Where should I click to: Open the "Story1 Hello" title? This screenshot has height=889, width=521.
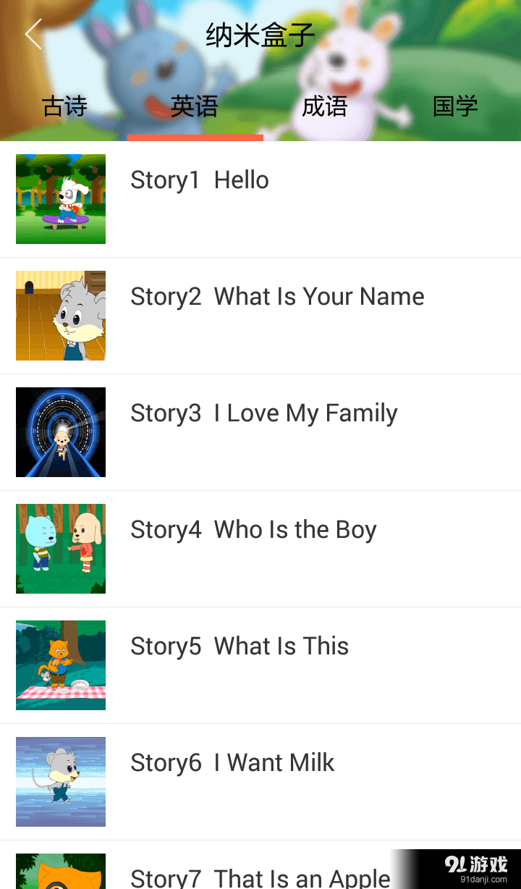200,180
